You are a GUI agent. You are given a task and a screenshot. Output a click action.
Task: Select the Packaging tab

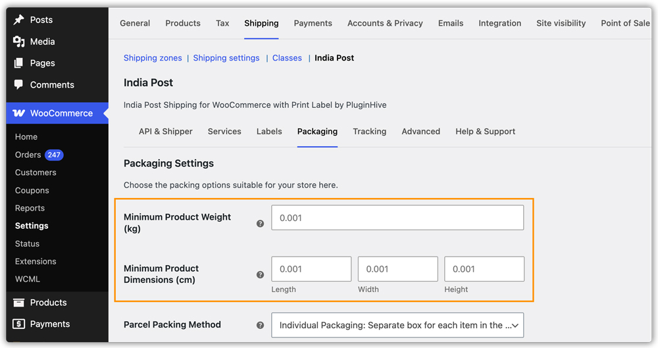pos(317,132)
